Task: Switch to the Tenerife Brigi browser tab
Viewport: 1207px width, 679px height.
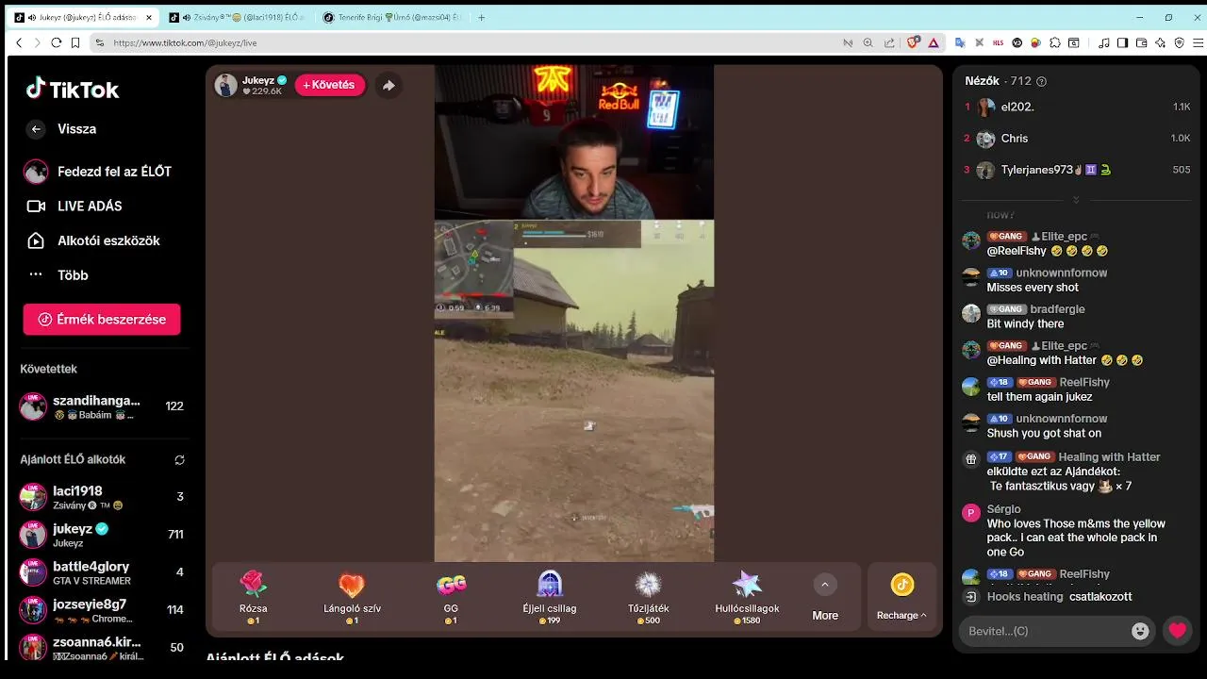Action: (391, 17)
